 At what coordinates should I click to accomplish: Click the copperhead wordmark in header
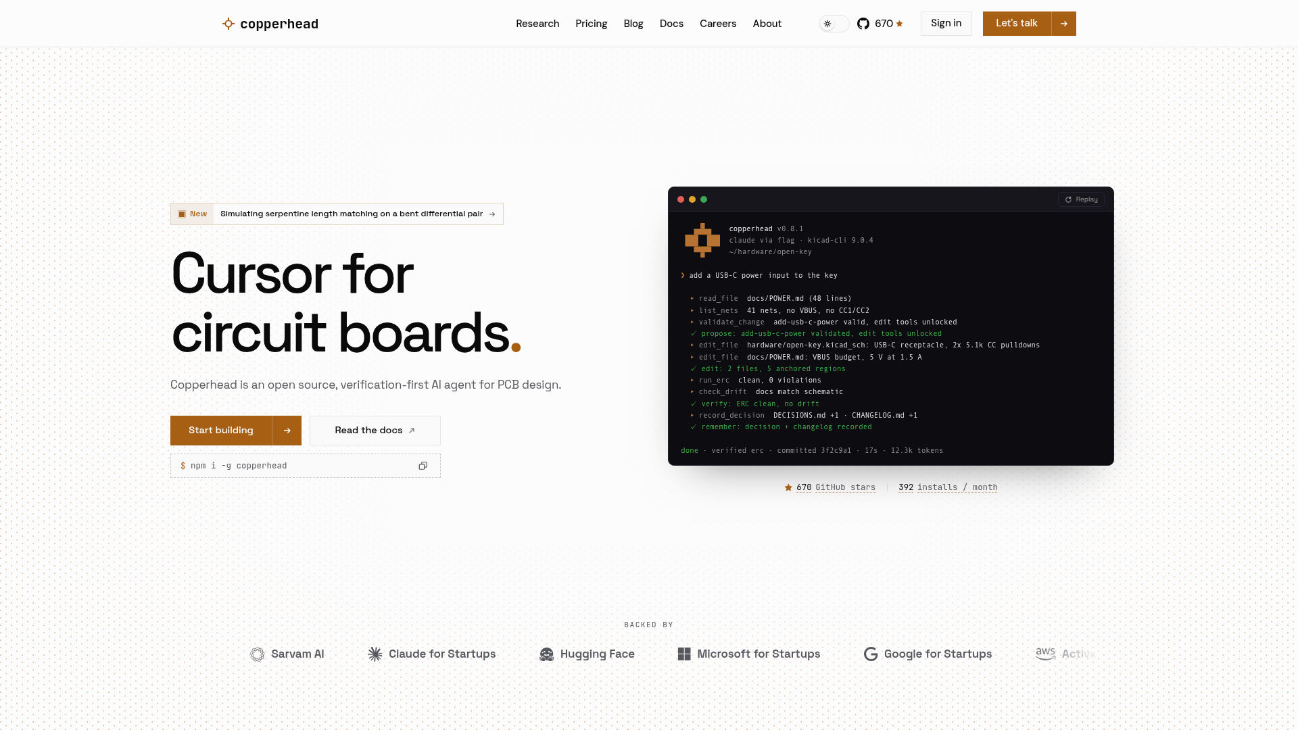click(x=279, y=24)
